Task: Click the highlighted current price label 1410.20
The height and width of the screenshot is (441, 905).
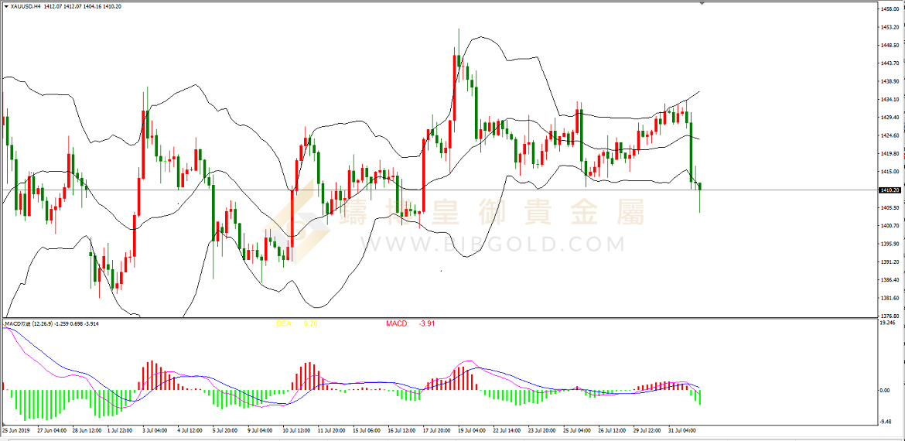Action: point(890,190)
